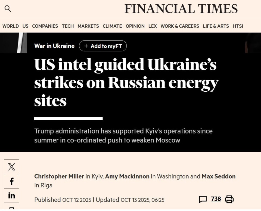View author Christopher Miller's profile

click(x=59, y=176)
